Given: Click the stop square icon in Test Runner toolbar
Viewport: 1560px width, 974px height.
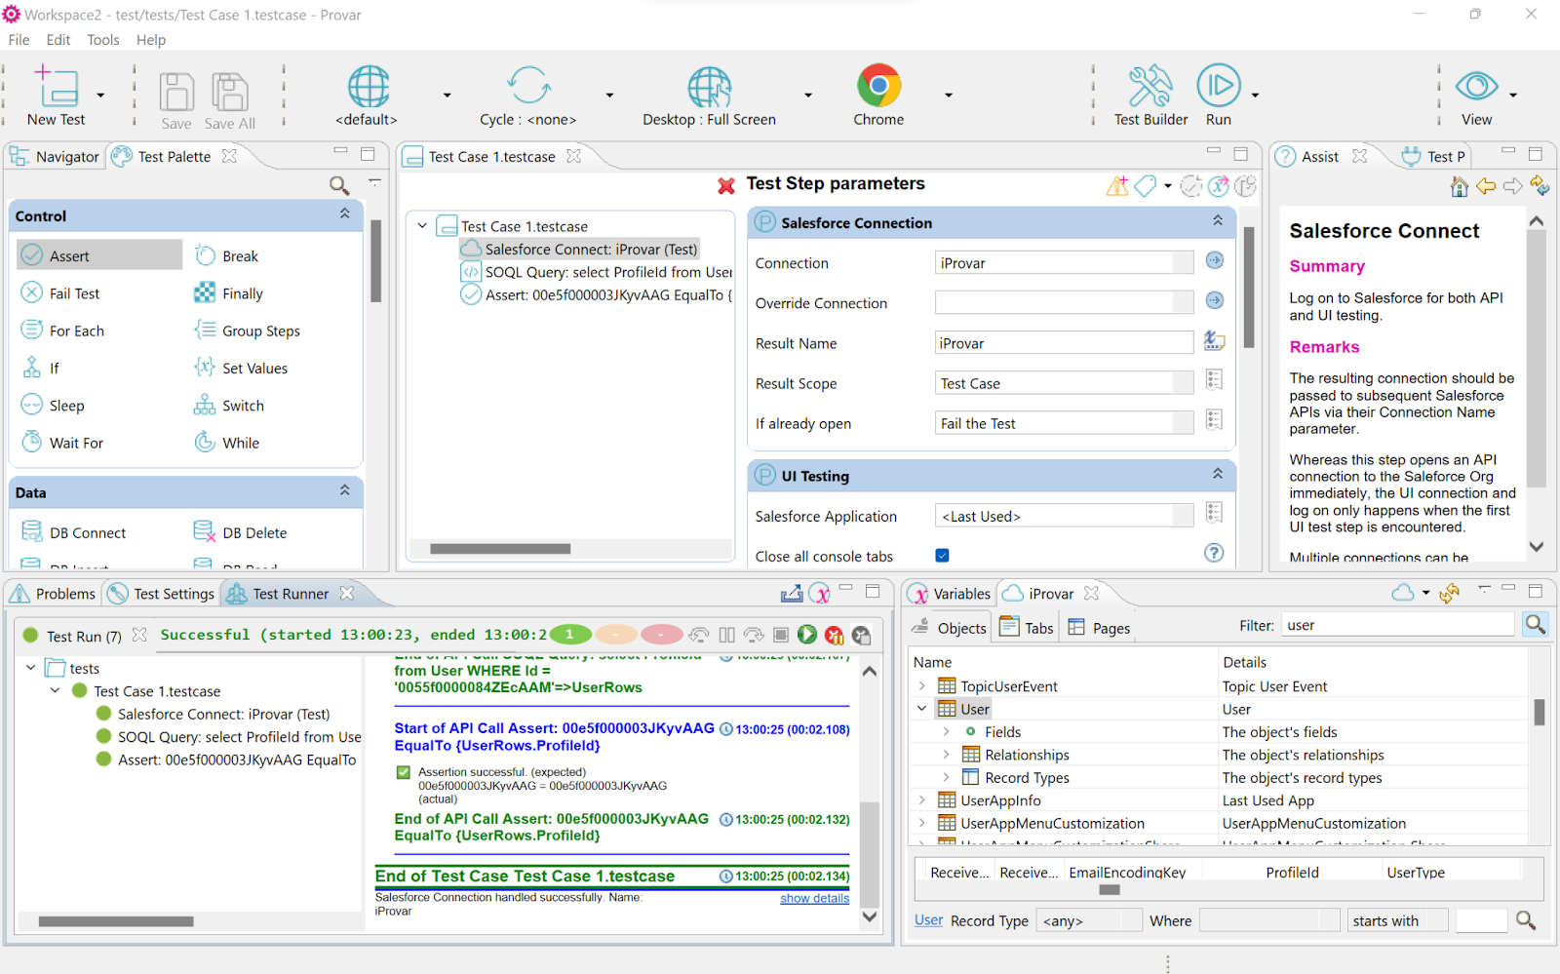Looking at the screenshot, I should click(781, 635).
